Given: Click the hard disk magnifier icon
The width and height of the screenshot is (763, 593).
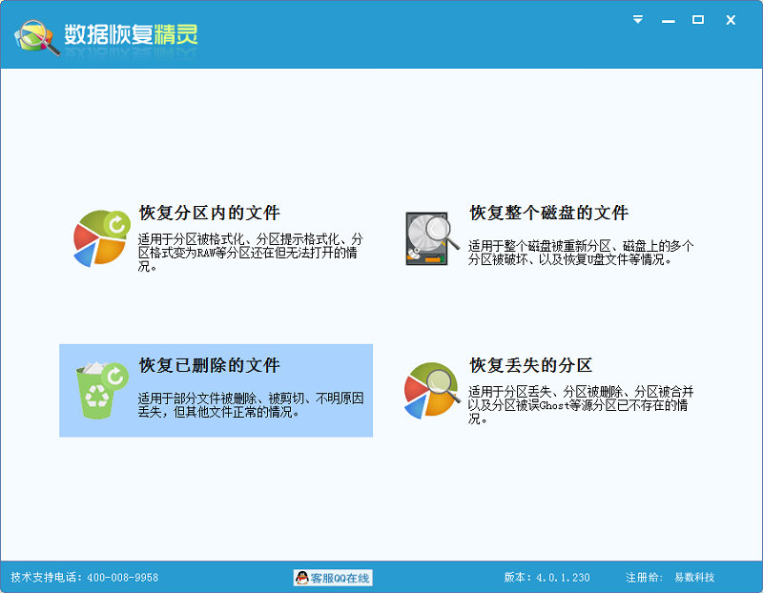Looking at the screenshot, I should (432, 238).
